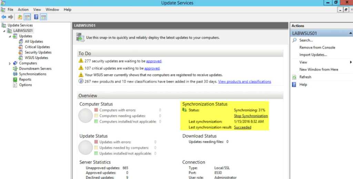Click the Updates node icon in tree
Viewport: 353px width, 179px height.
pyautogui.click(x=15, y=36)
